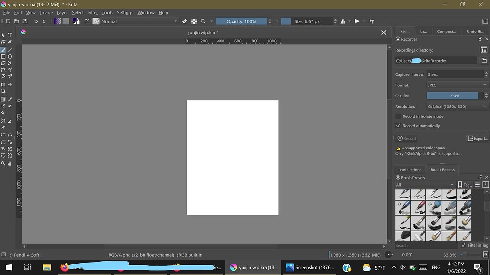The width and height of the screenshot is (490, 275).
Task: Select the Crop tool
Action: pos(4,91)
